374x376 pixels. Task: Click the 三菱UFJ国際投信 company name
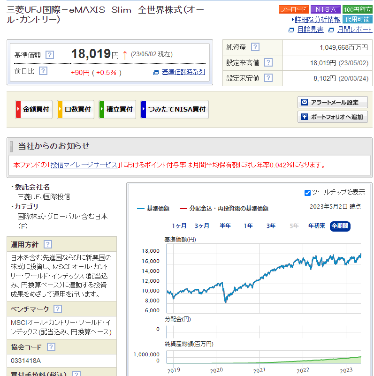pos(44,197)
